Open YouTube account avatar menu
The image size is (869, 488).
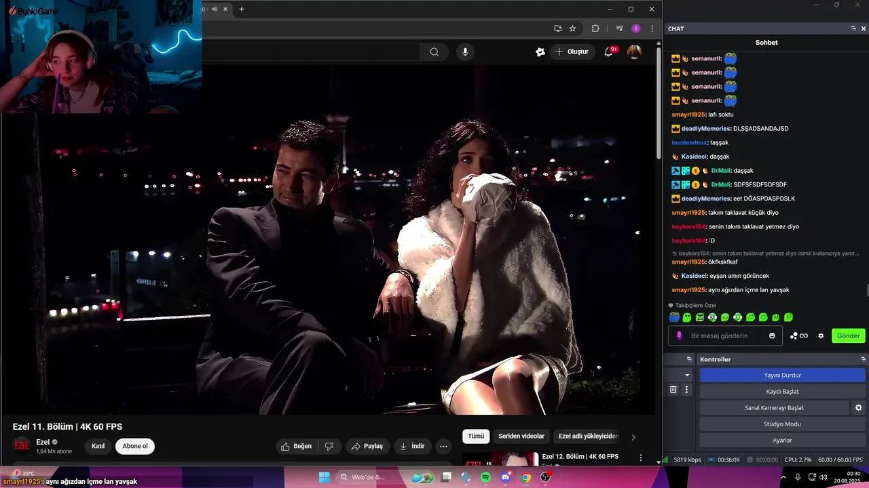click(x=634, y=52)
